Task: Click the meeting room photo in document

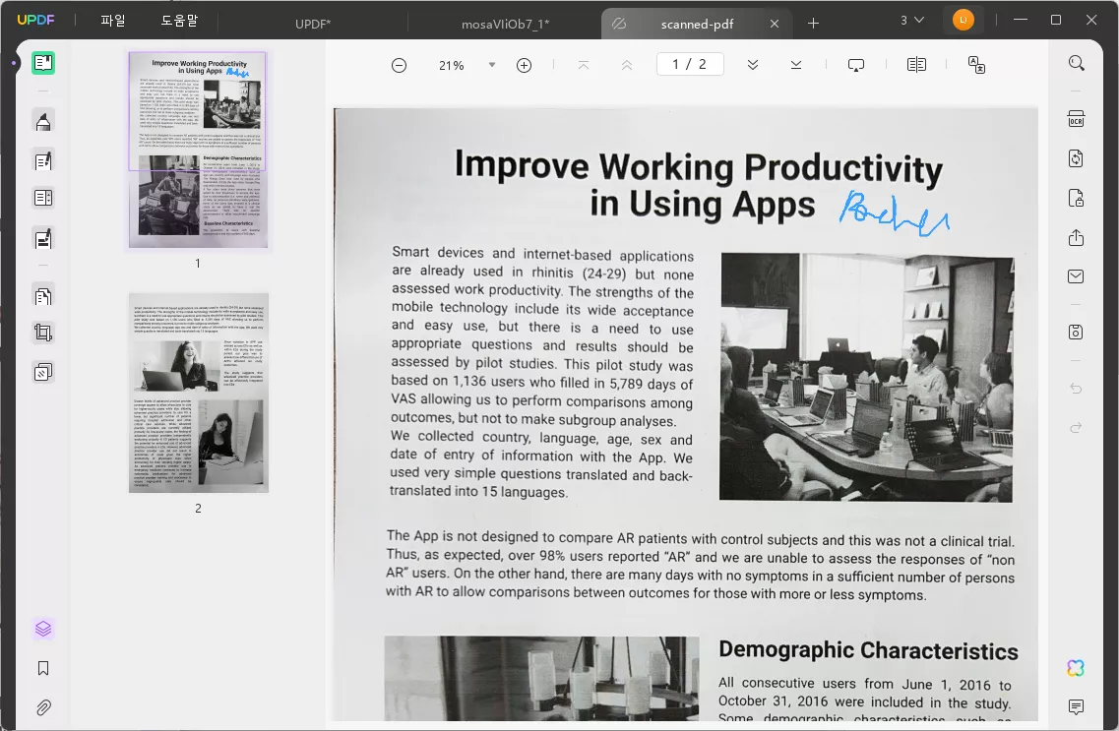Action: click(866, 377)
